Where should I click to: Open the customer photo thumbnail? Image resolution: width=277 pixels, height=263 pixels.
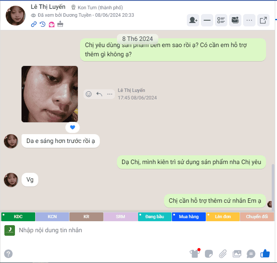[x=50, y=94]
